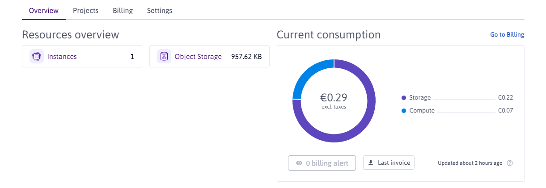This screenshot has height=188, width=546.
Task: Select the Settings tab
Action: (160, 11)
